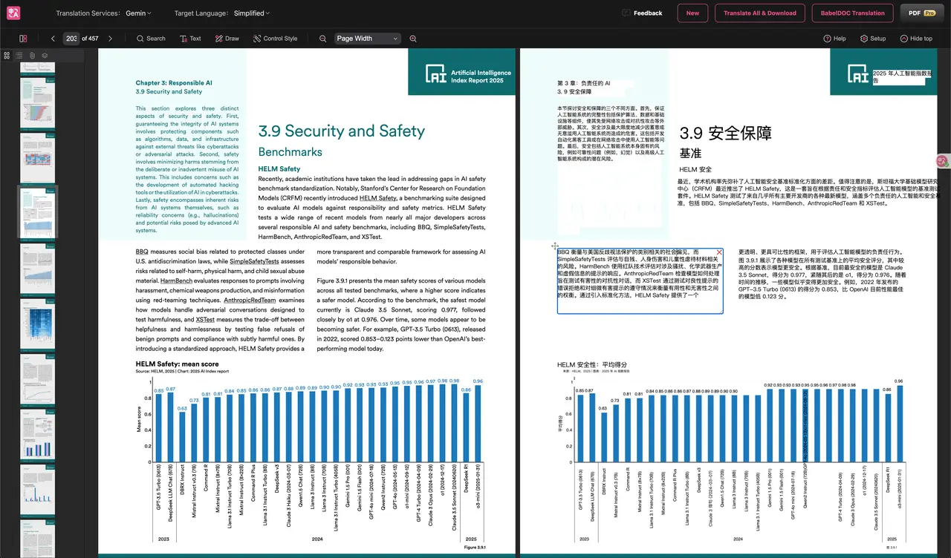Image resolution: width=951 pixels, height=558 pixels.
Task: Click the pink translator app logo
Action: coord(13,13)
